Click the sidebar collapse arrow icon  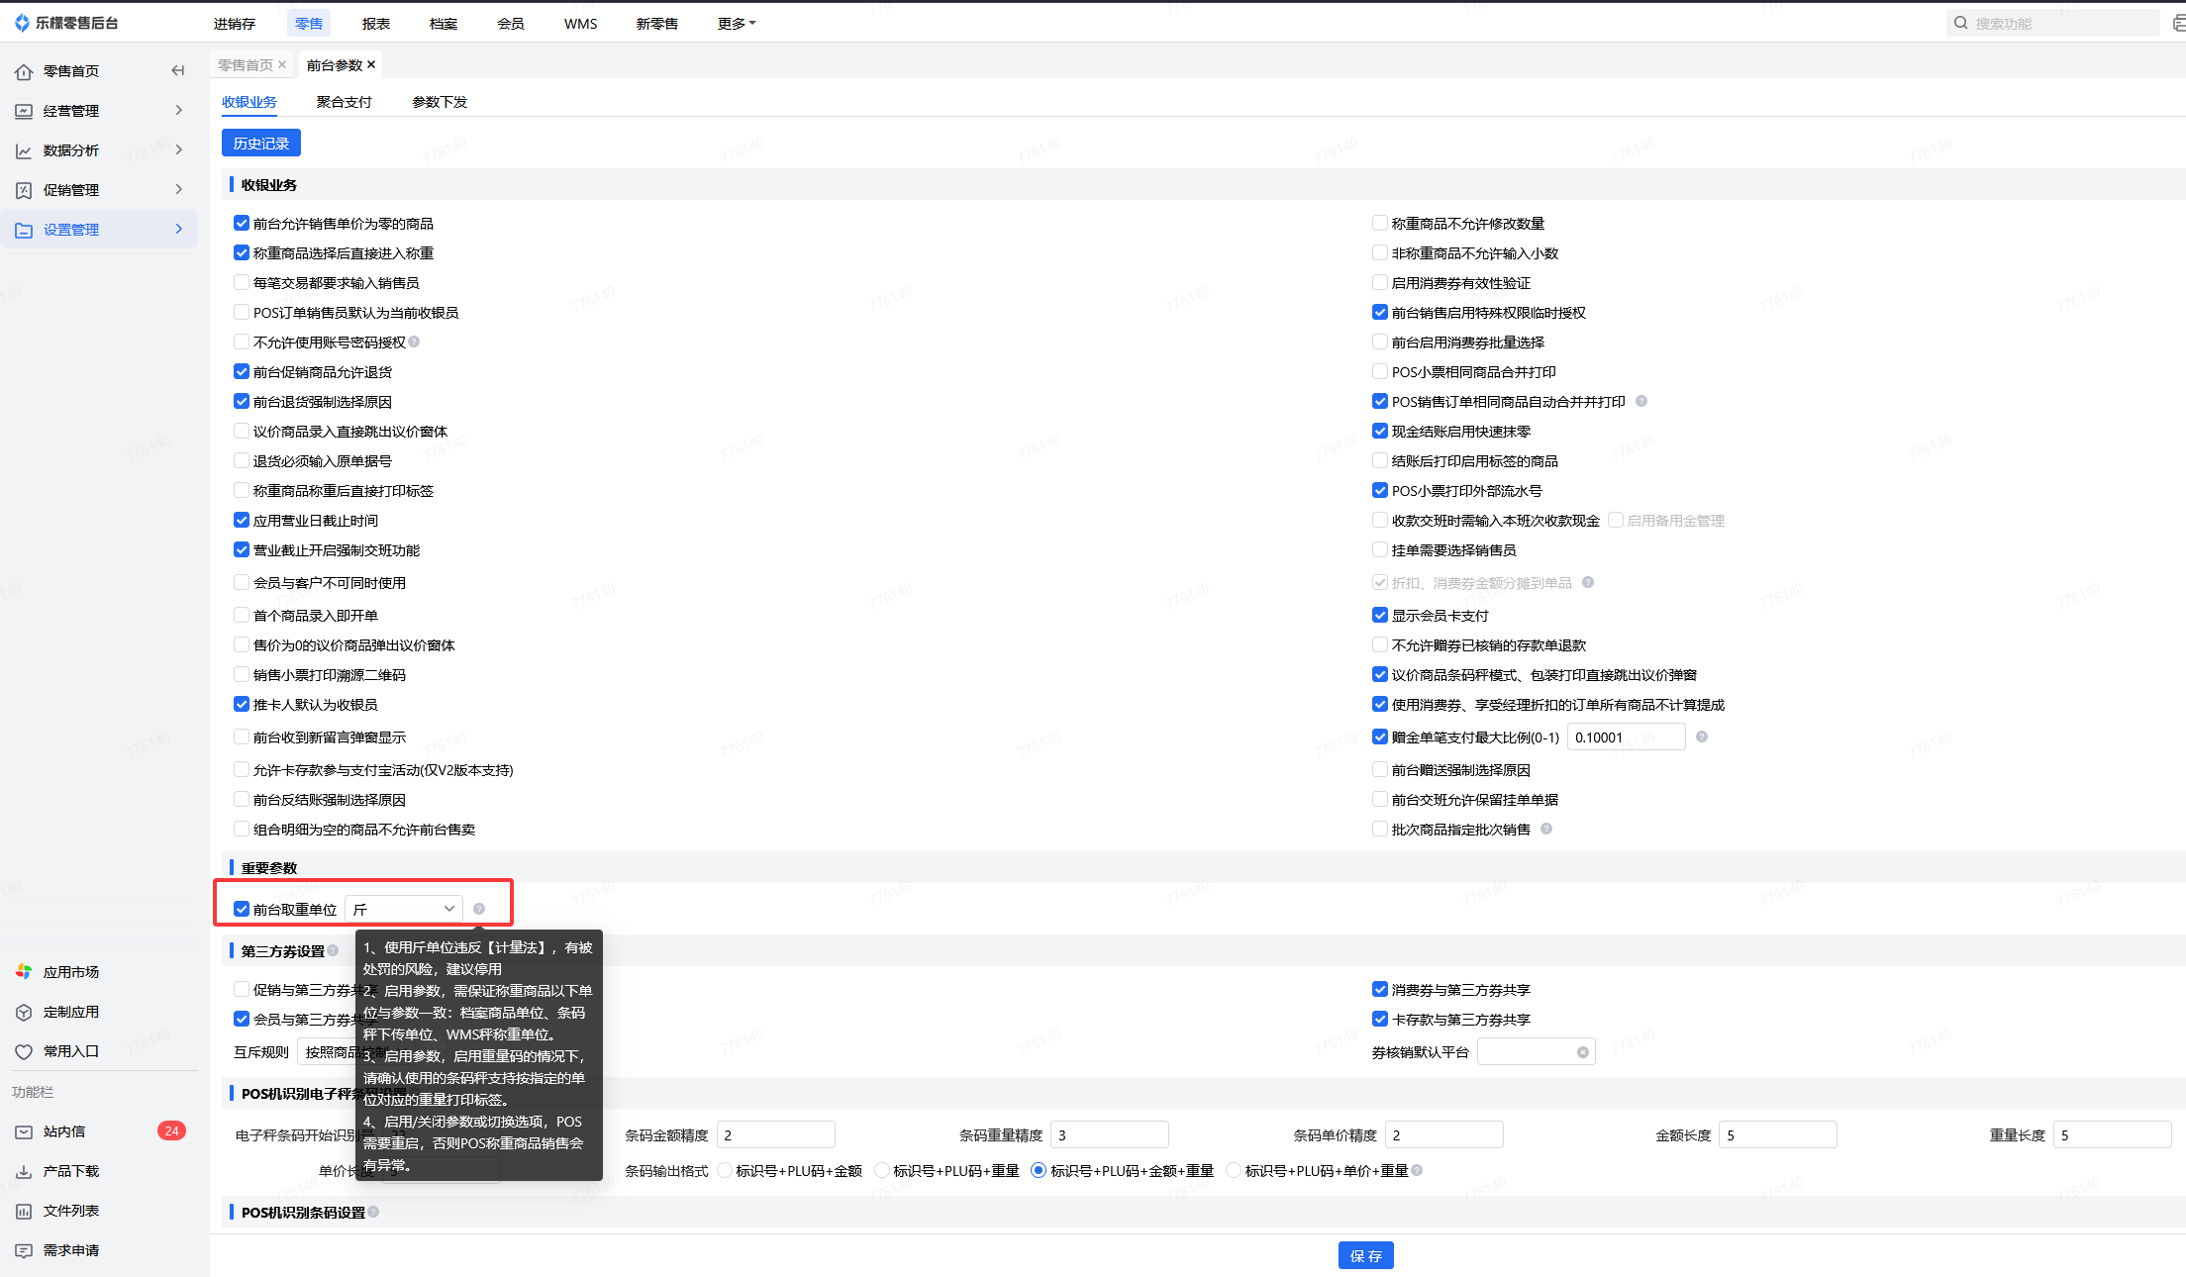point(178,70)
